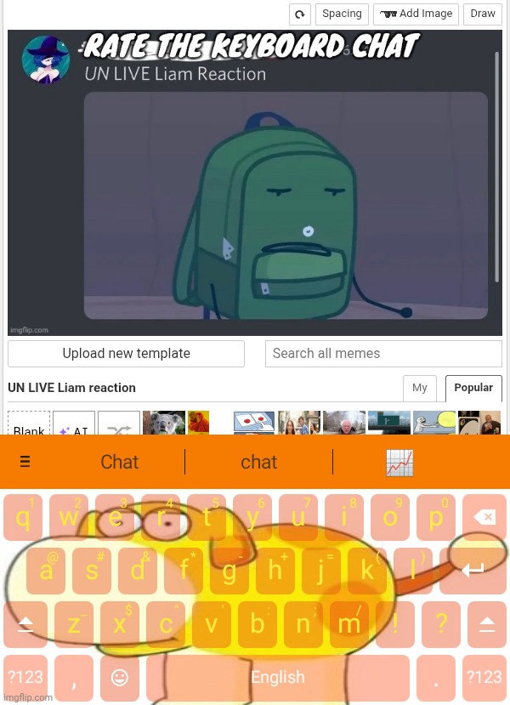Click the rotate image icon button
510x705 pixels.
click(300, 14)
